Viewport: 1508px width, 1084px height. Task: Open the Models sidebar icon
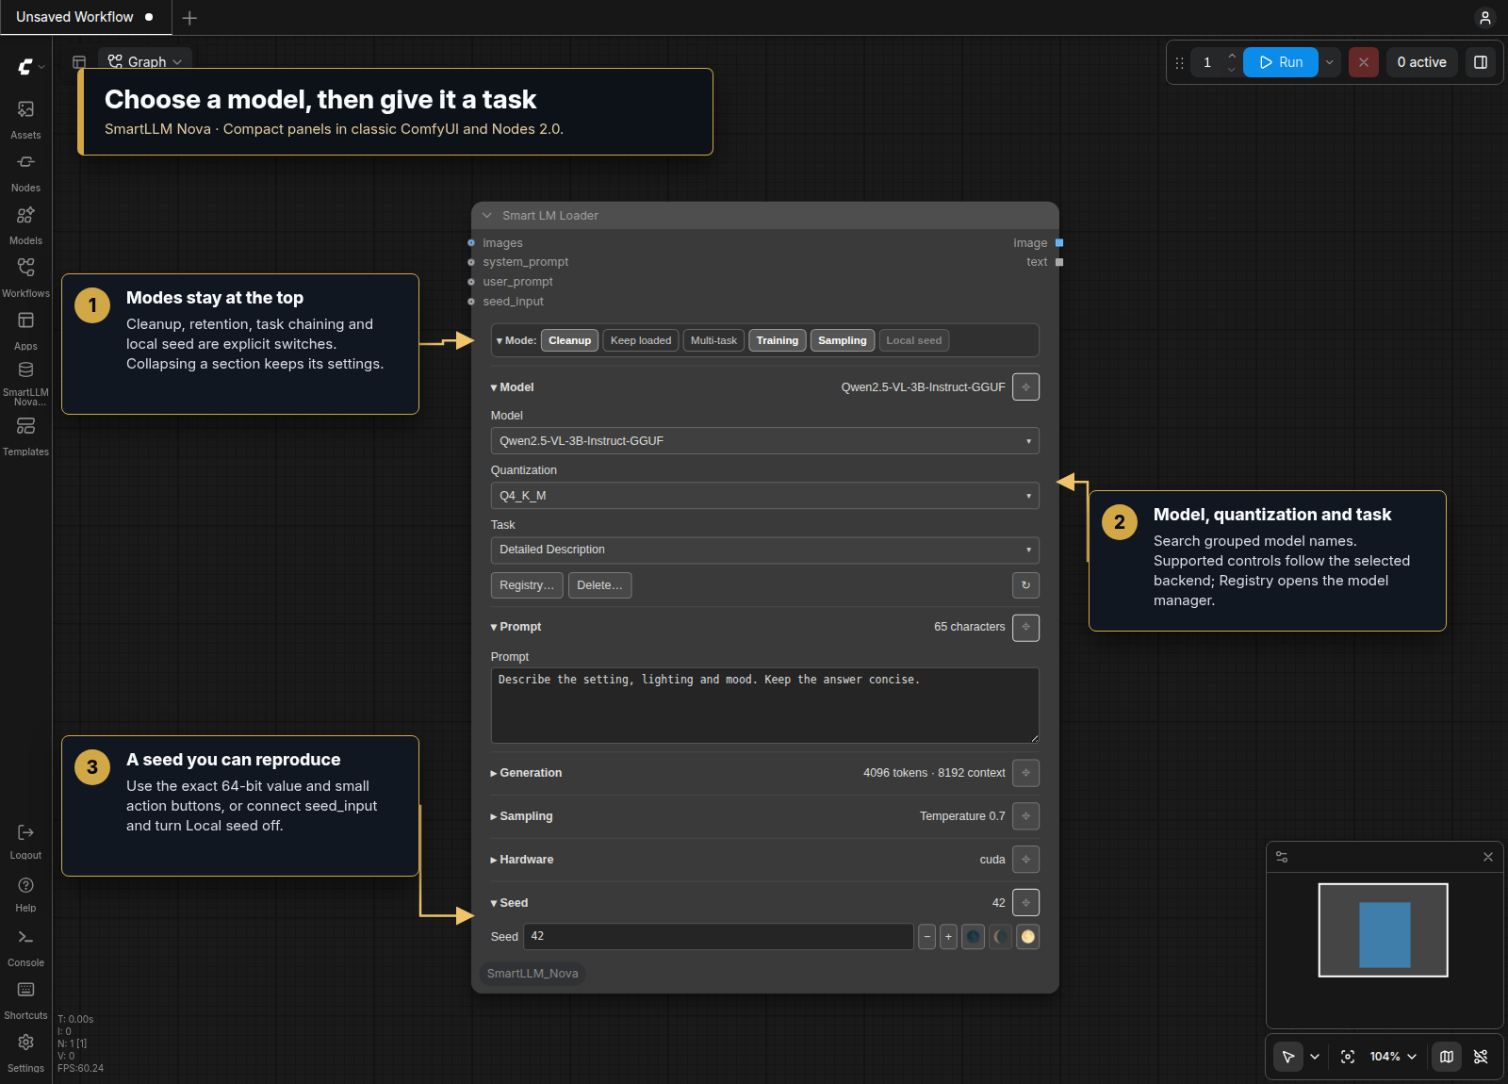25,224
